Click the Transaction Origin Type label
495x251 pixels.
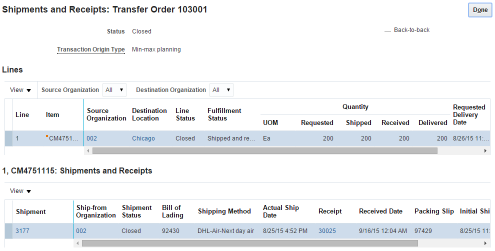pos(90,49)
